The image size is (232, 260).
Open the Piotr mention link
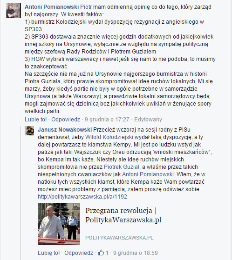click(x=86, y=7)
